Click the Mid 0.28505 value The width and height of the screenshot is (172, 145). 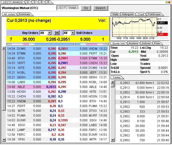point(162,52)
